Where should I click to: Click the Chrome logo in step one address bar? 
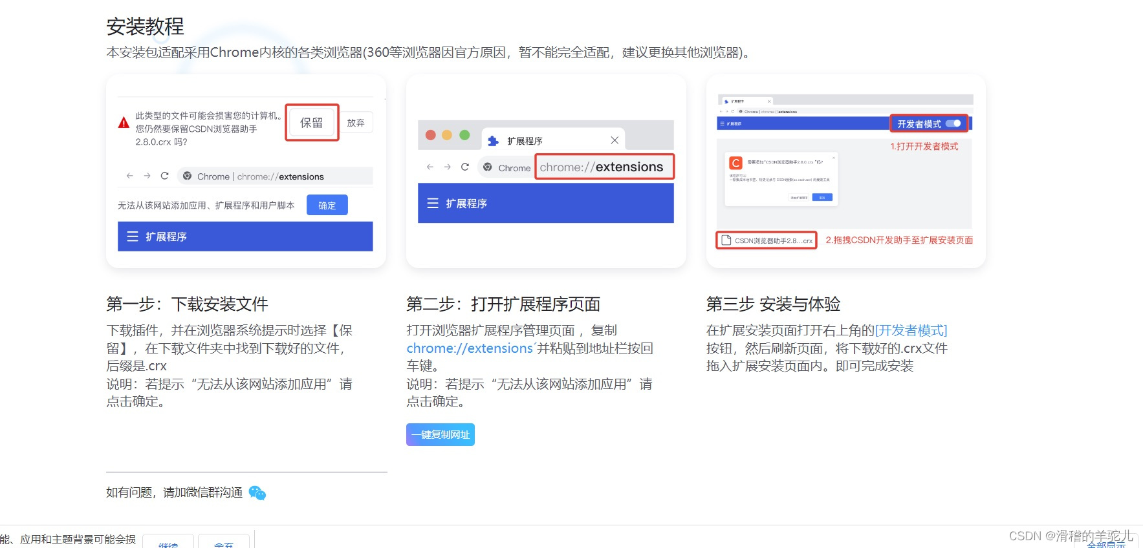point(187,176)
